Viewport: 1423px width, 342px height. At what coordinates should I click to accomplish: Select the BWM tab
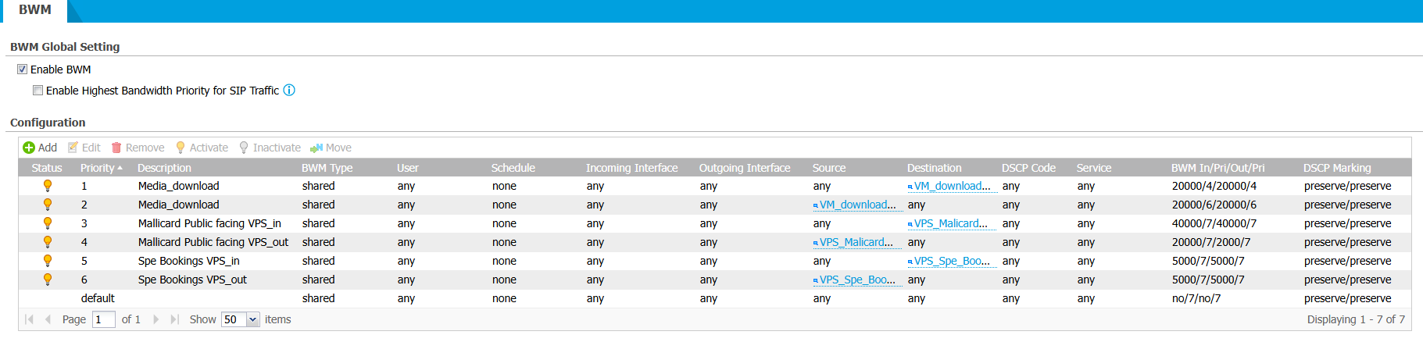(x=35, y=10)
